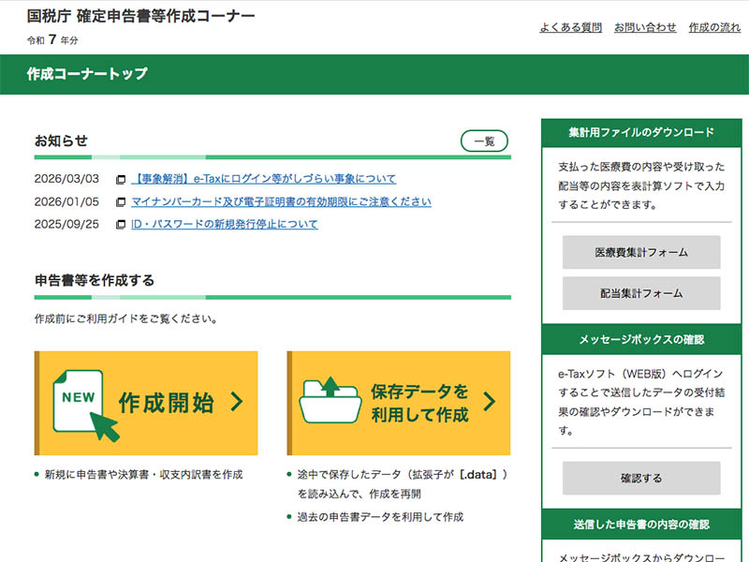Click the green upload arrow inside folder icon
This screenshot has height=562, width=749.
[330, 384]
